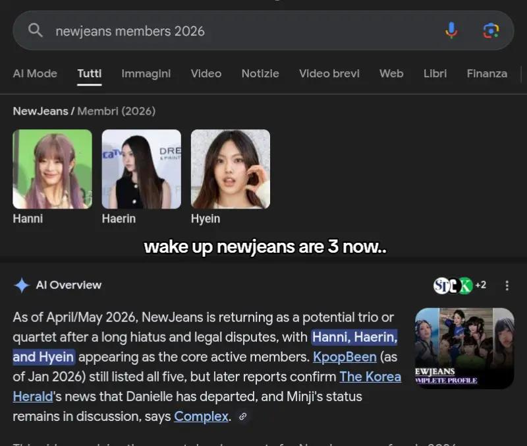Click the NewJeans breadcrumb heading
Screen dimensions: 527x446
pos(40,111)
